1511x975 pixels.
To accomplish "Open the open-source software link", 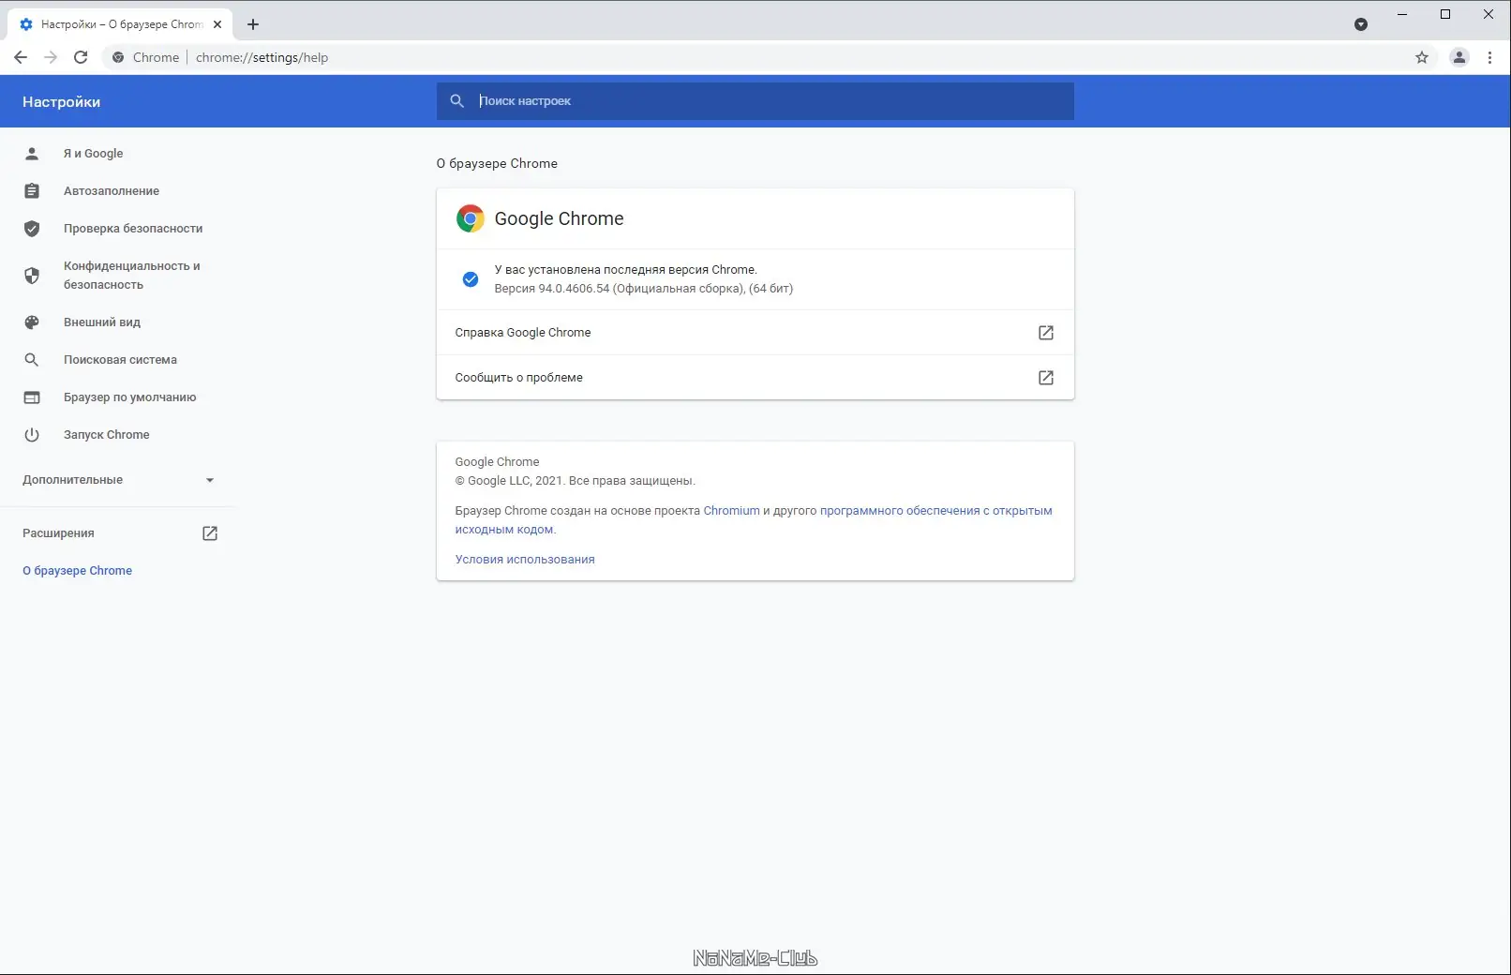I will tap(754, 520).
